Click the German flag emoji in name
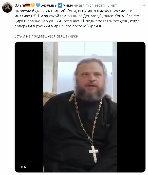 [28, 5]
